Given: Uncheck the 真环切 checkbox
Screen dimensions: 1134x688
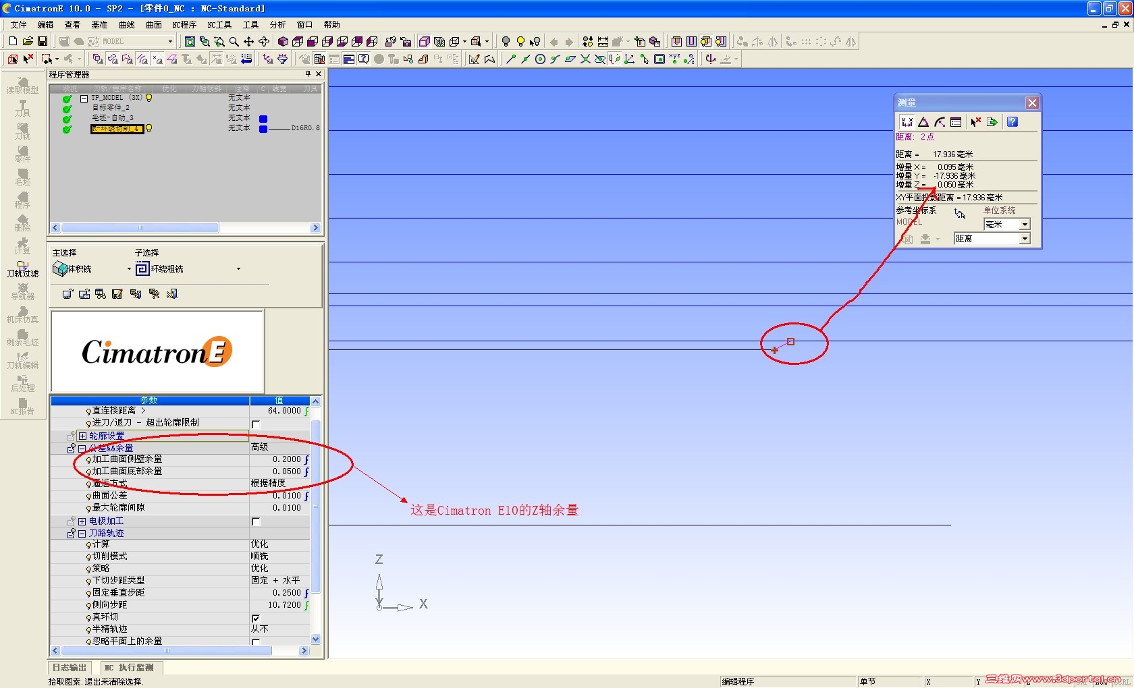Looking at the screenshot, I should [x=256, y=619].
